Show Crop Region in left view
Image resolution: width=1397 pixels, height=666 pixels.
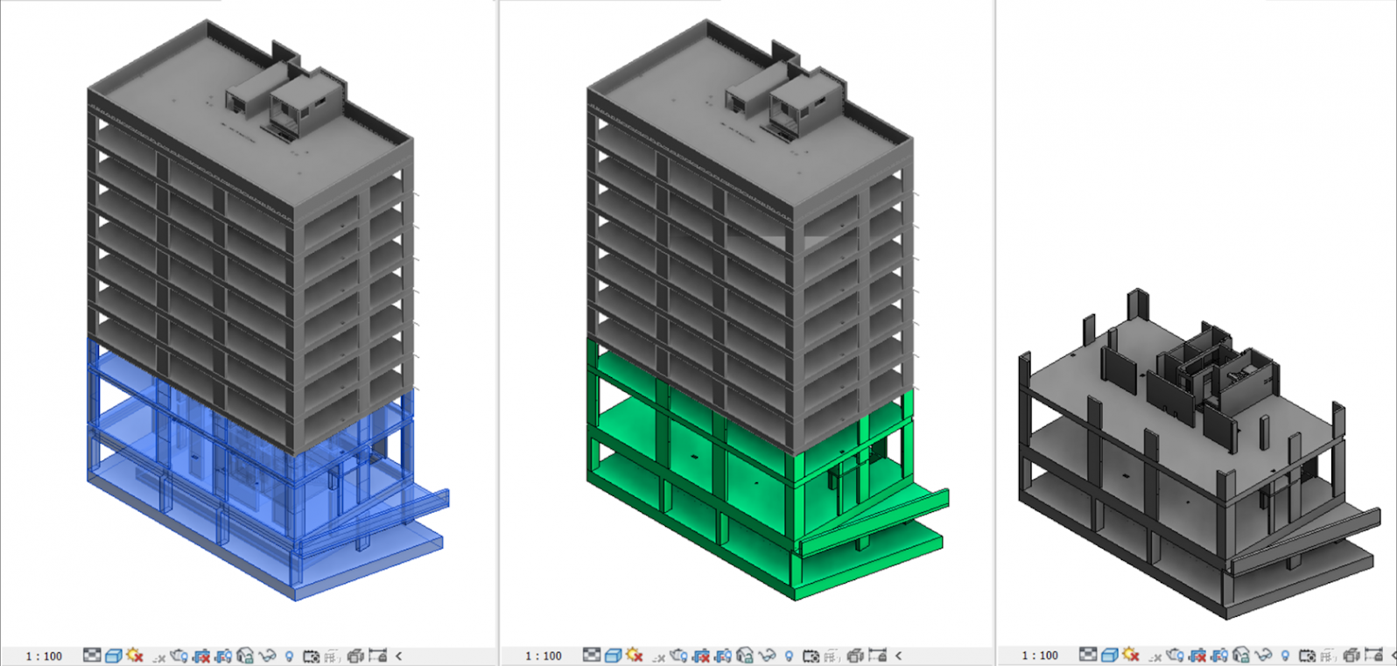(x=223, y=655)
